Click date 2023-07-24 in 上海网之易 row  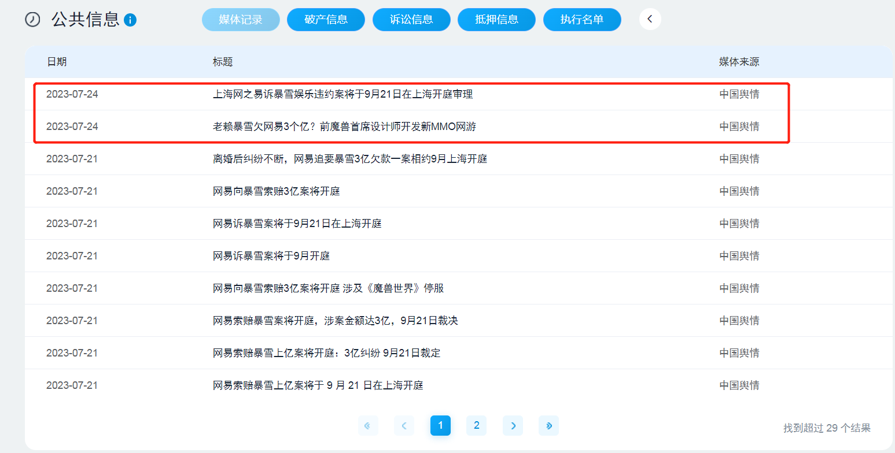click(72, 94)
